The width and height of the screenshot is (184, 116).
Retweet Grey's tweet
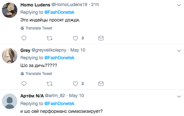[49, 84]
